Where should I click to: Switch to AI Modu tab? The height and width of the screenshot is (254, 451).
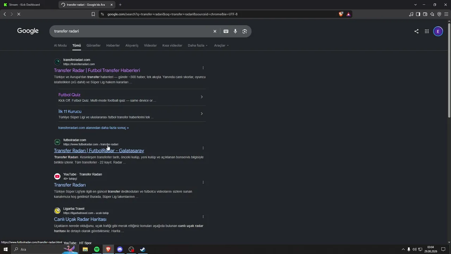(60, 46)
